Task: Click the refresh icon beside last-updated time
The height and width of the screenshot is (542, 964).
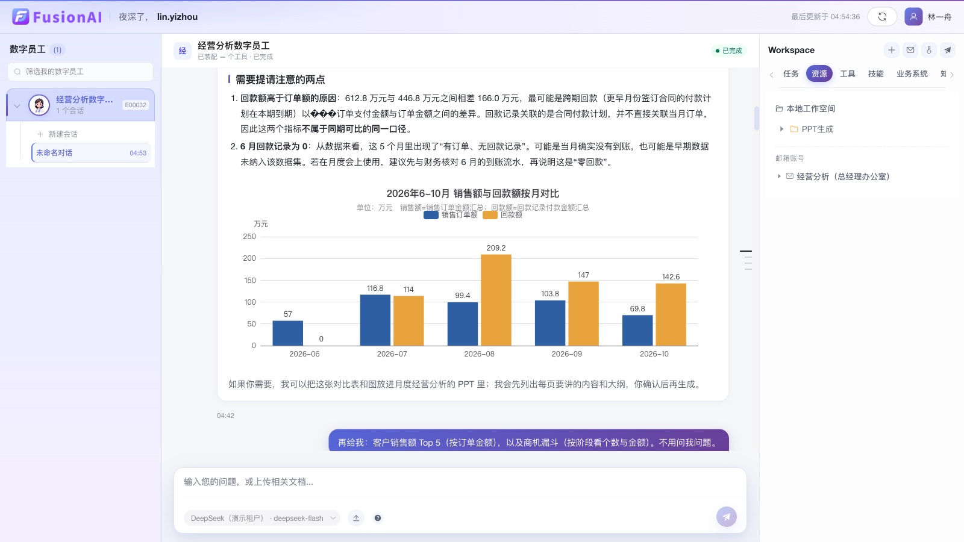Action: coord(882,17)
